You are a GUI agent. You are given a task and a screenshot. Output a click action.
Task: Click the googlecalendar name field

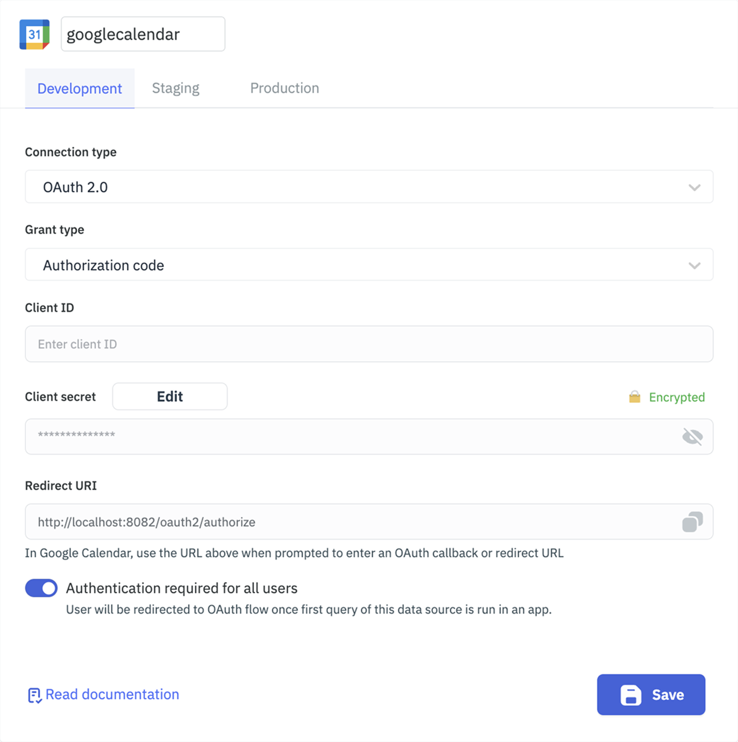[x=143, y=34]
